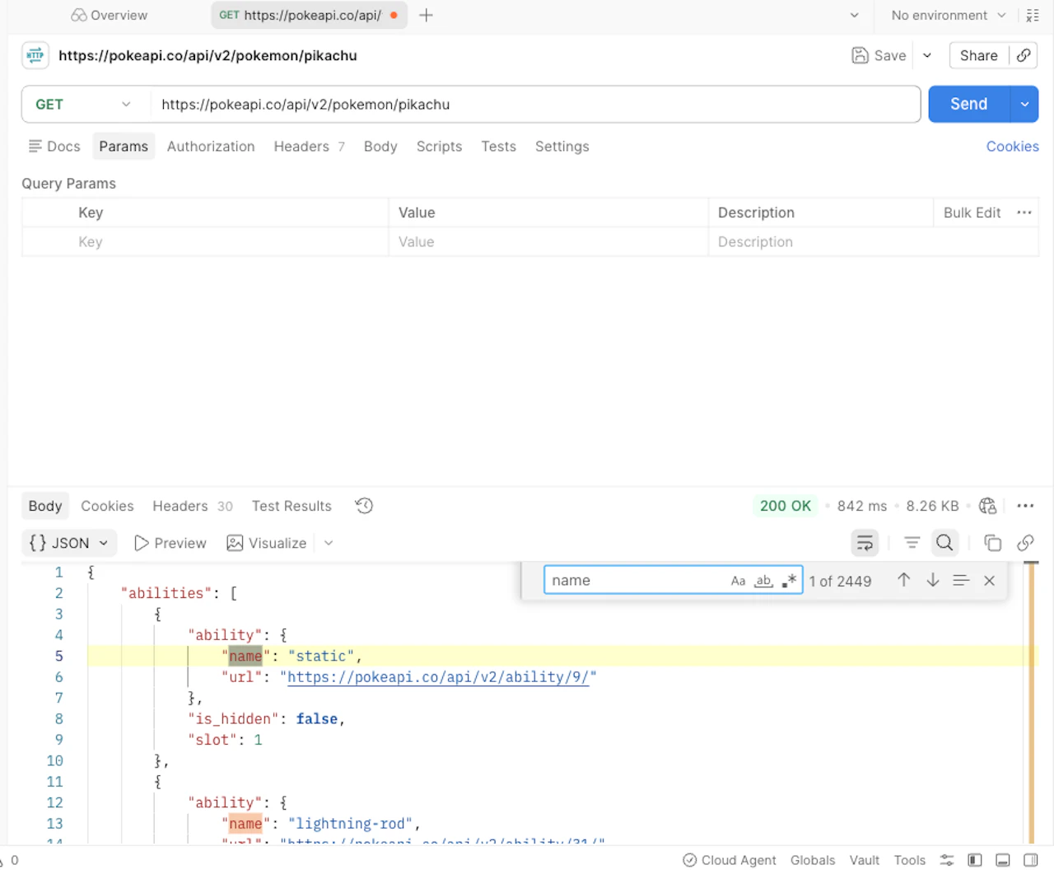The height and width of the screenshot is (874, 1054).
Task: Click the filter response icon
Action: [x=912, y=543]
